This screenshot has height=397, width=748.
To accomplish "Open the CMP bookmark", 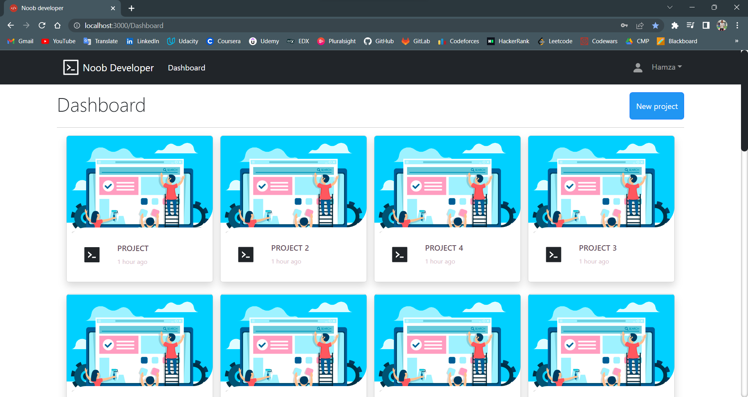I will [637, 41].
